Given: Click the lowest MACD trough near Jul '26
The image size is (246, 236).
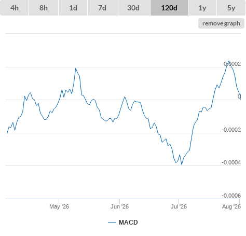Looking at the screenshot, I should (182, 164).
